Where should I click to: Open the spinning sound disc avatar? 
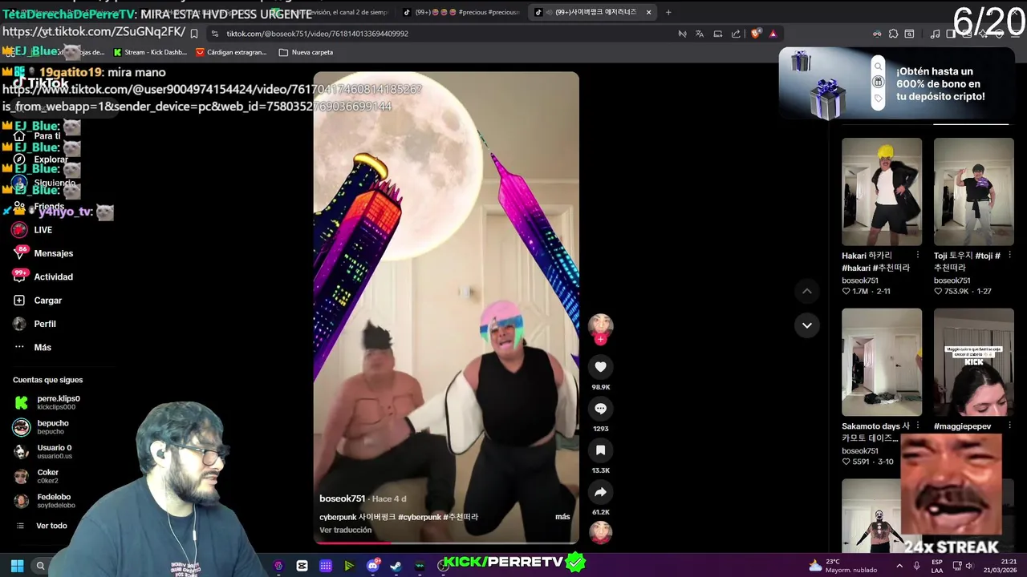pyautogui.click(x=600, y=531)
